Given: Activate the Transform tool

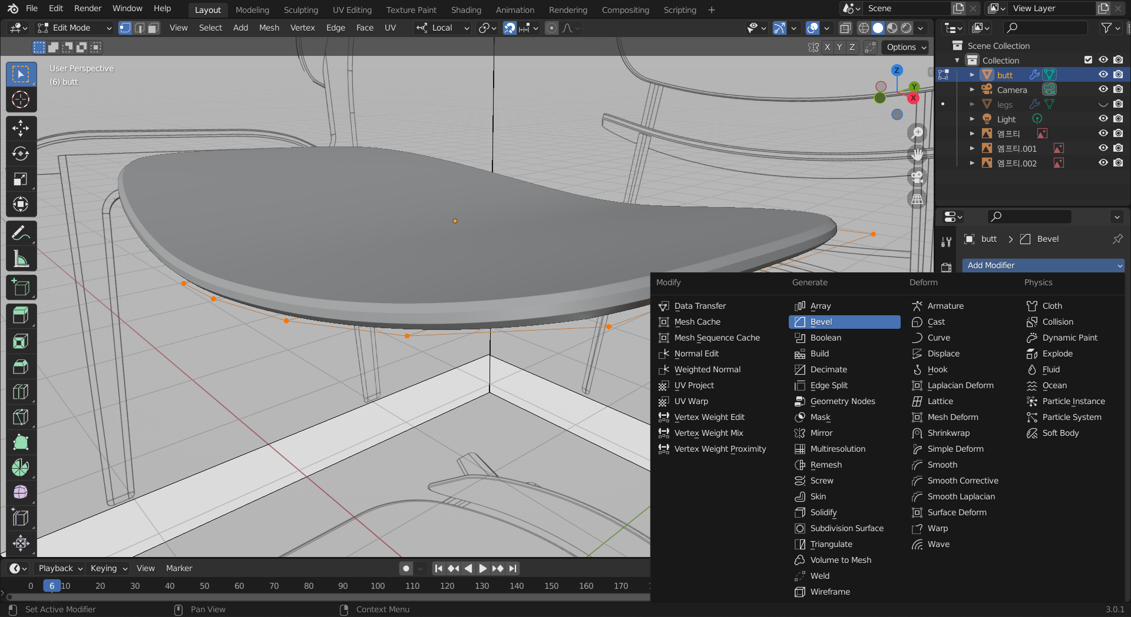Looking at the screenshot, I should coord(21,204).
